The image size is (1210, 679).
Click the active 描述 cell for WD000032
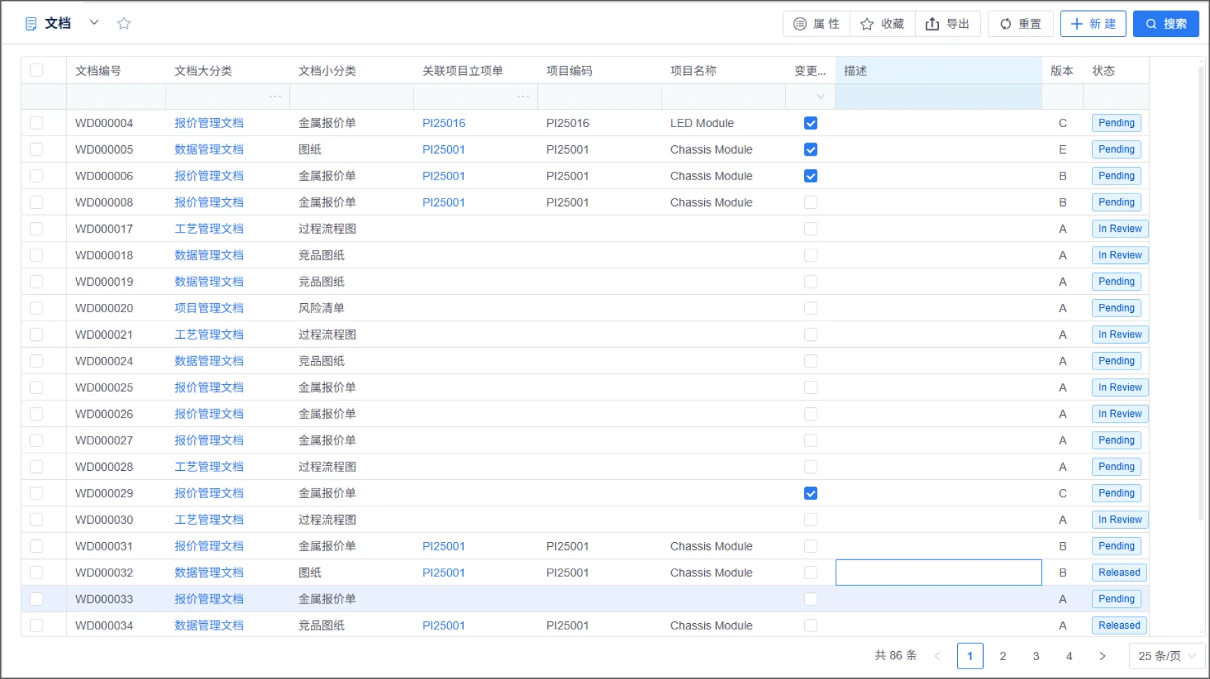point(938,573)
